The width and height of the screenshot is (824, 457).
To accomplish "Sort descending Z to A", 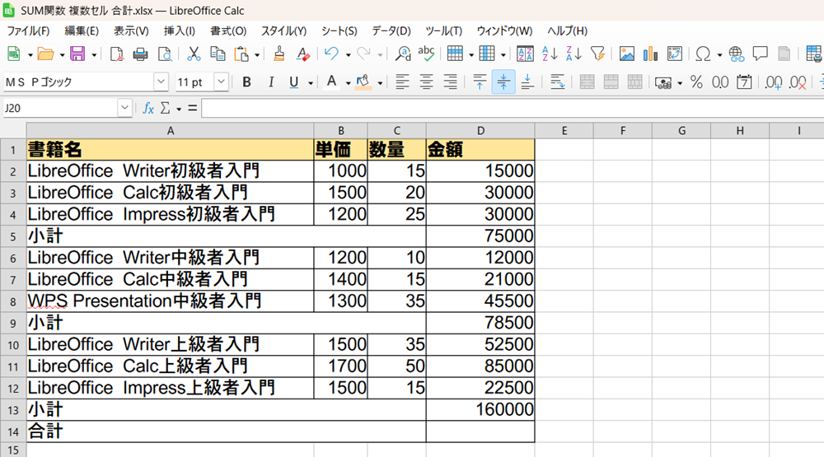I will (574, 54).
